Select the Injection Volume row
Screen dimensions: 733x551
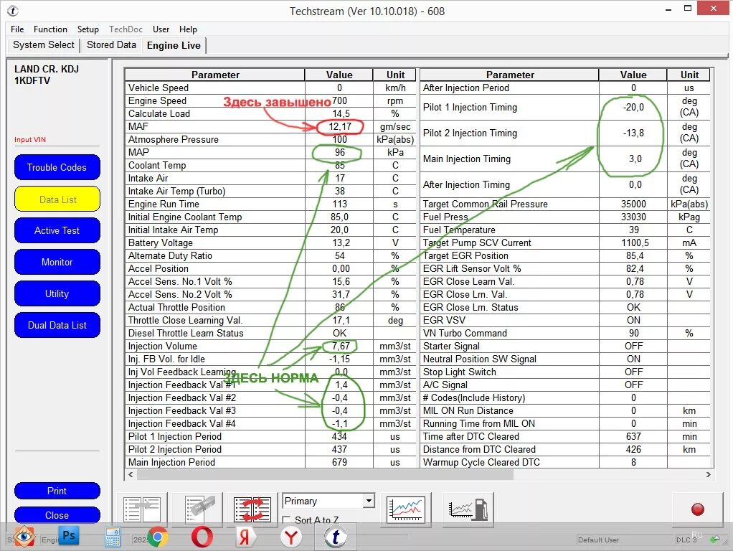pos(270,346)
